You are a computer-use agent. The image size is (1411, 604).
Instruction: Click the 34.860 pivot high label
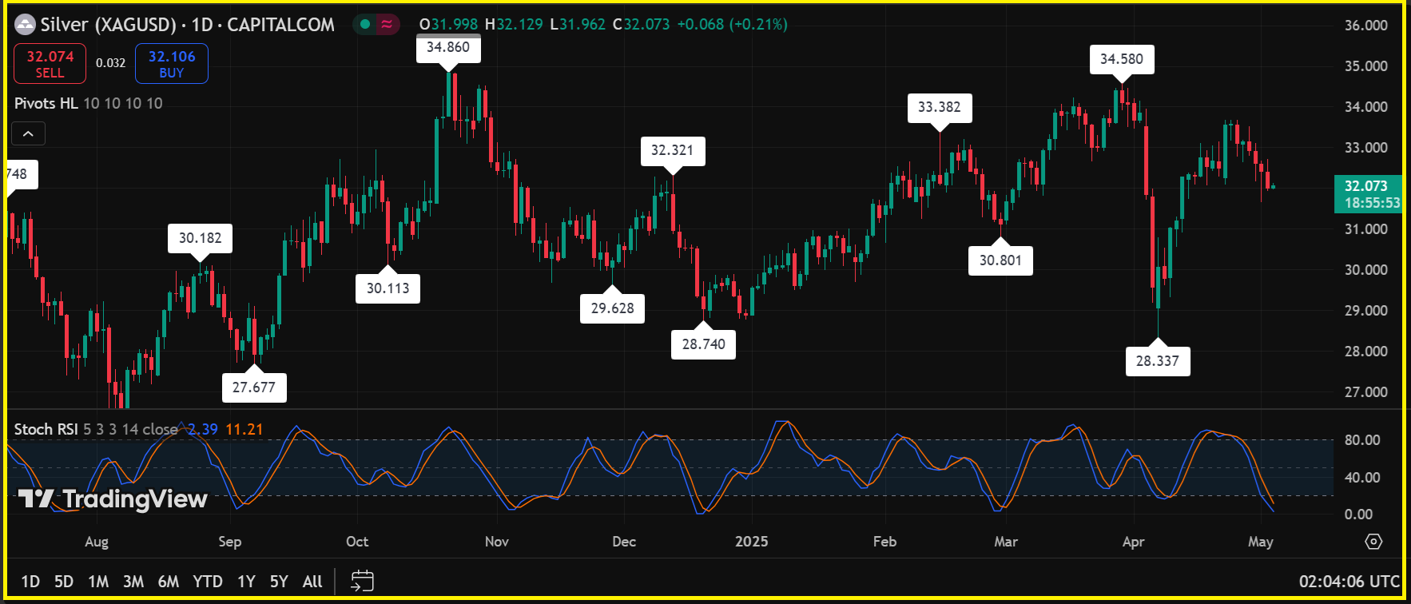click(448, 47)
